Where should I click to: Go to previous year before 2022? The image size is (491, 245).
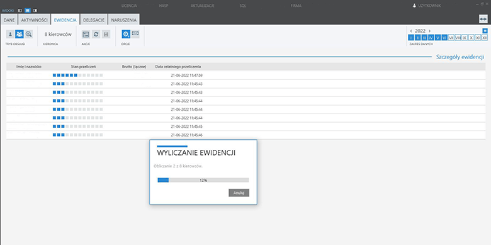(411, 31)
